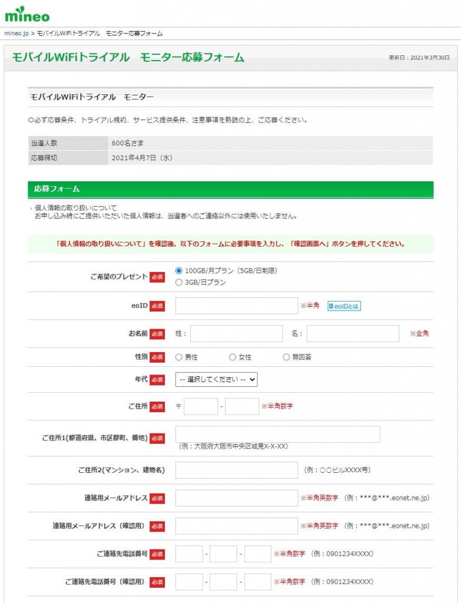Open the mineo.jp breadcrumb link

pyautogui.click(x=16, y=34)
